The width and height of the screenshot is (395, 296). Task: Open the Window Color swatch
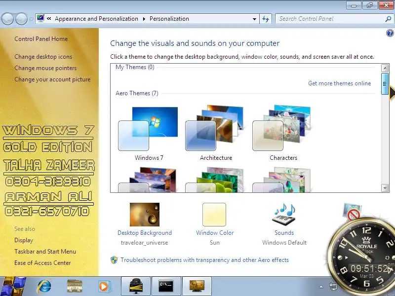point(214,215)
